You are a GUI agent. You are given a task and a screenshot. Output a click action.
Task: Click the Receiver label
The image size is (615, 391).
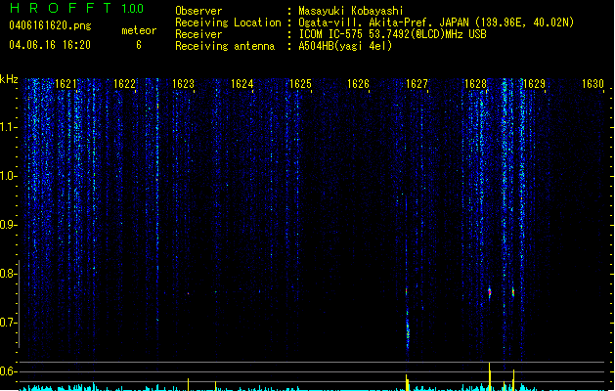pyautogui.click(x=198, y=34)
